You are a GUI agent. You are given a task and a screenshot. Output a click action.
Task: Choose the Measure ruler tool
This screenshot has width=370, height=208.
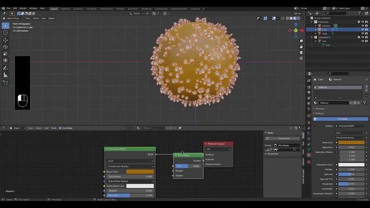coord(5,75)
